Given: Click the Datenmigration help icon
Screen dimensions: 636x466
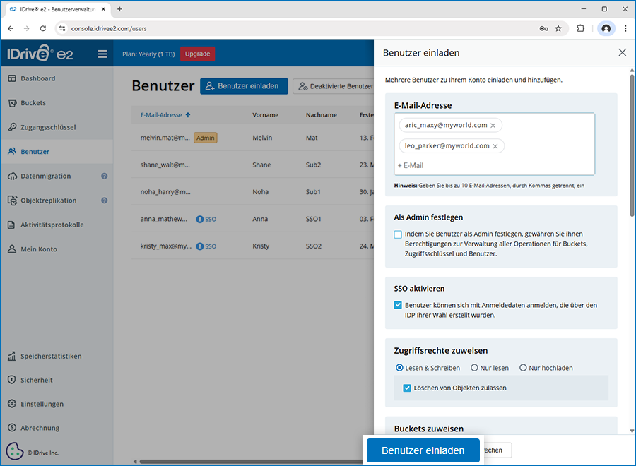Looking at the screenshot, I should coord(104,176).
